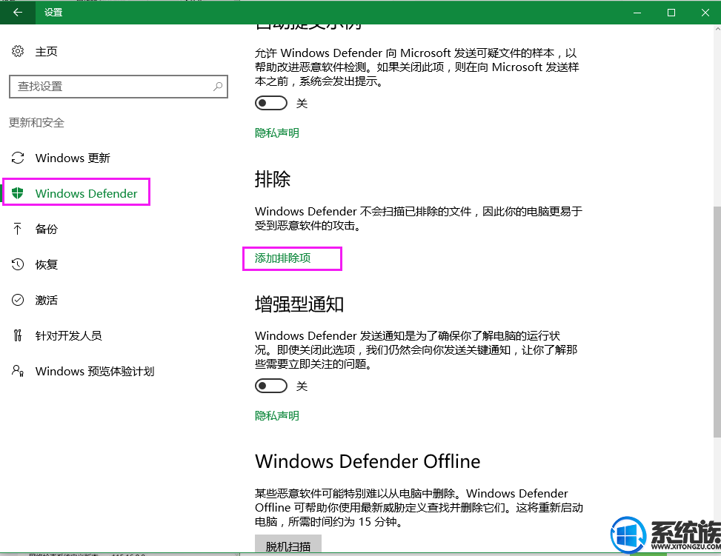The image size is (721, 556).
Task: Close the 设置 window
Action: (705, 13)
